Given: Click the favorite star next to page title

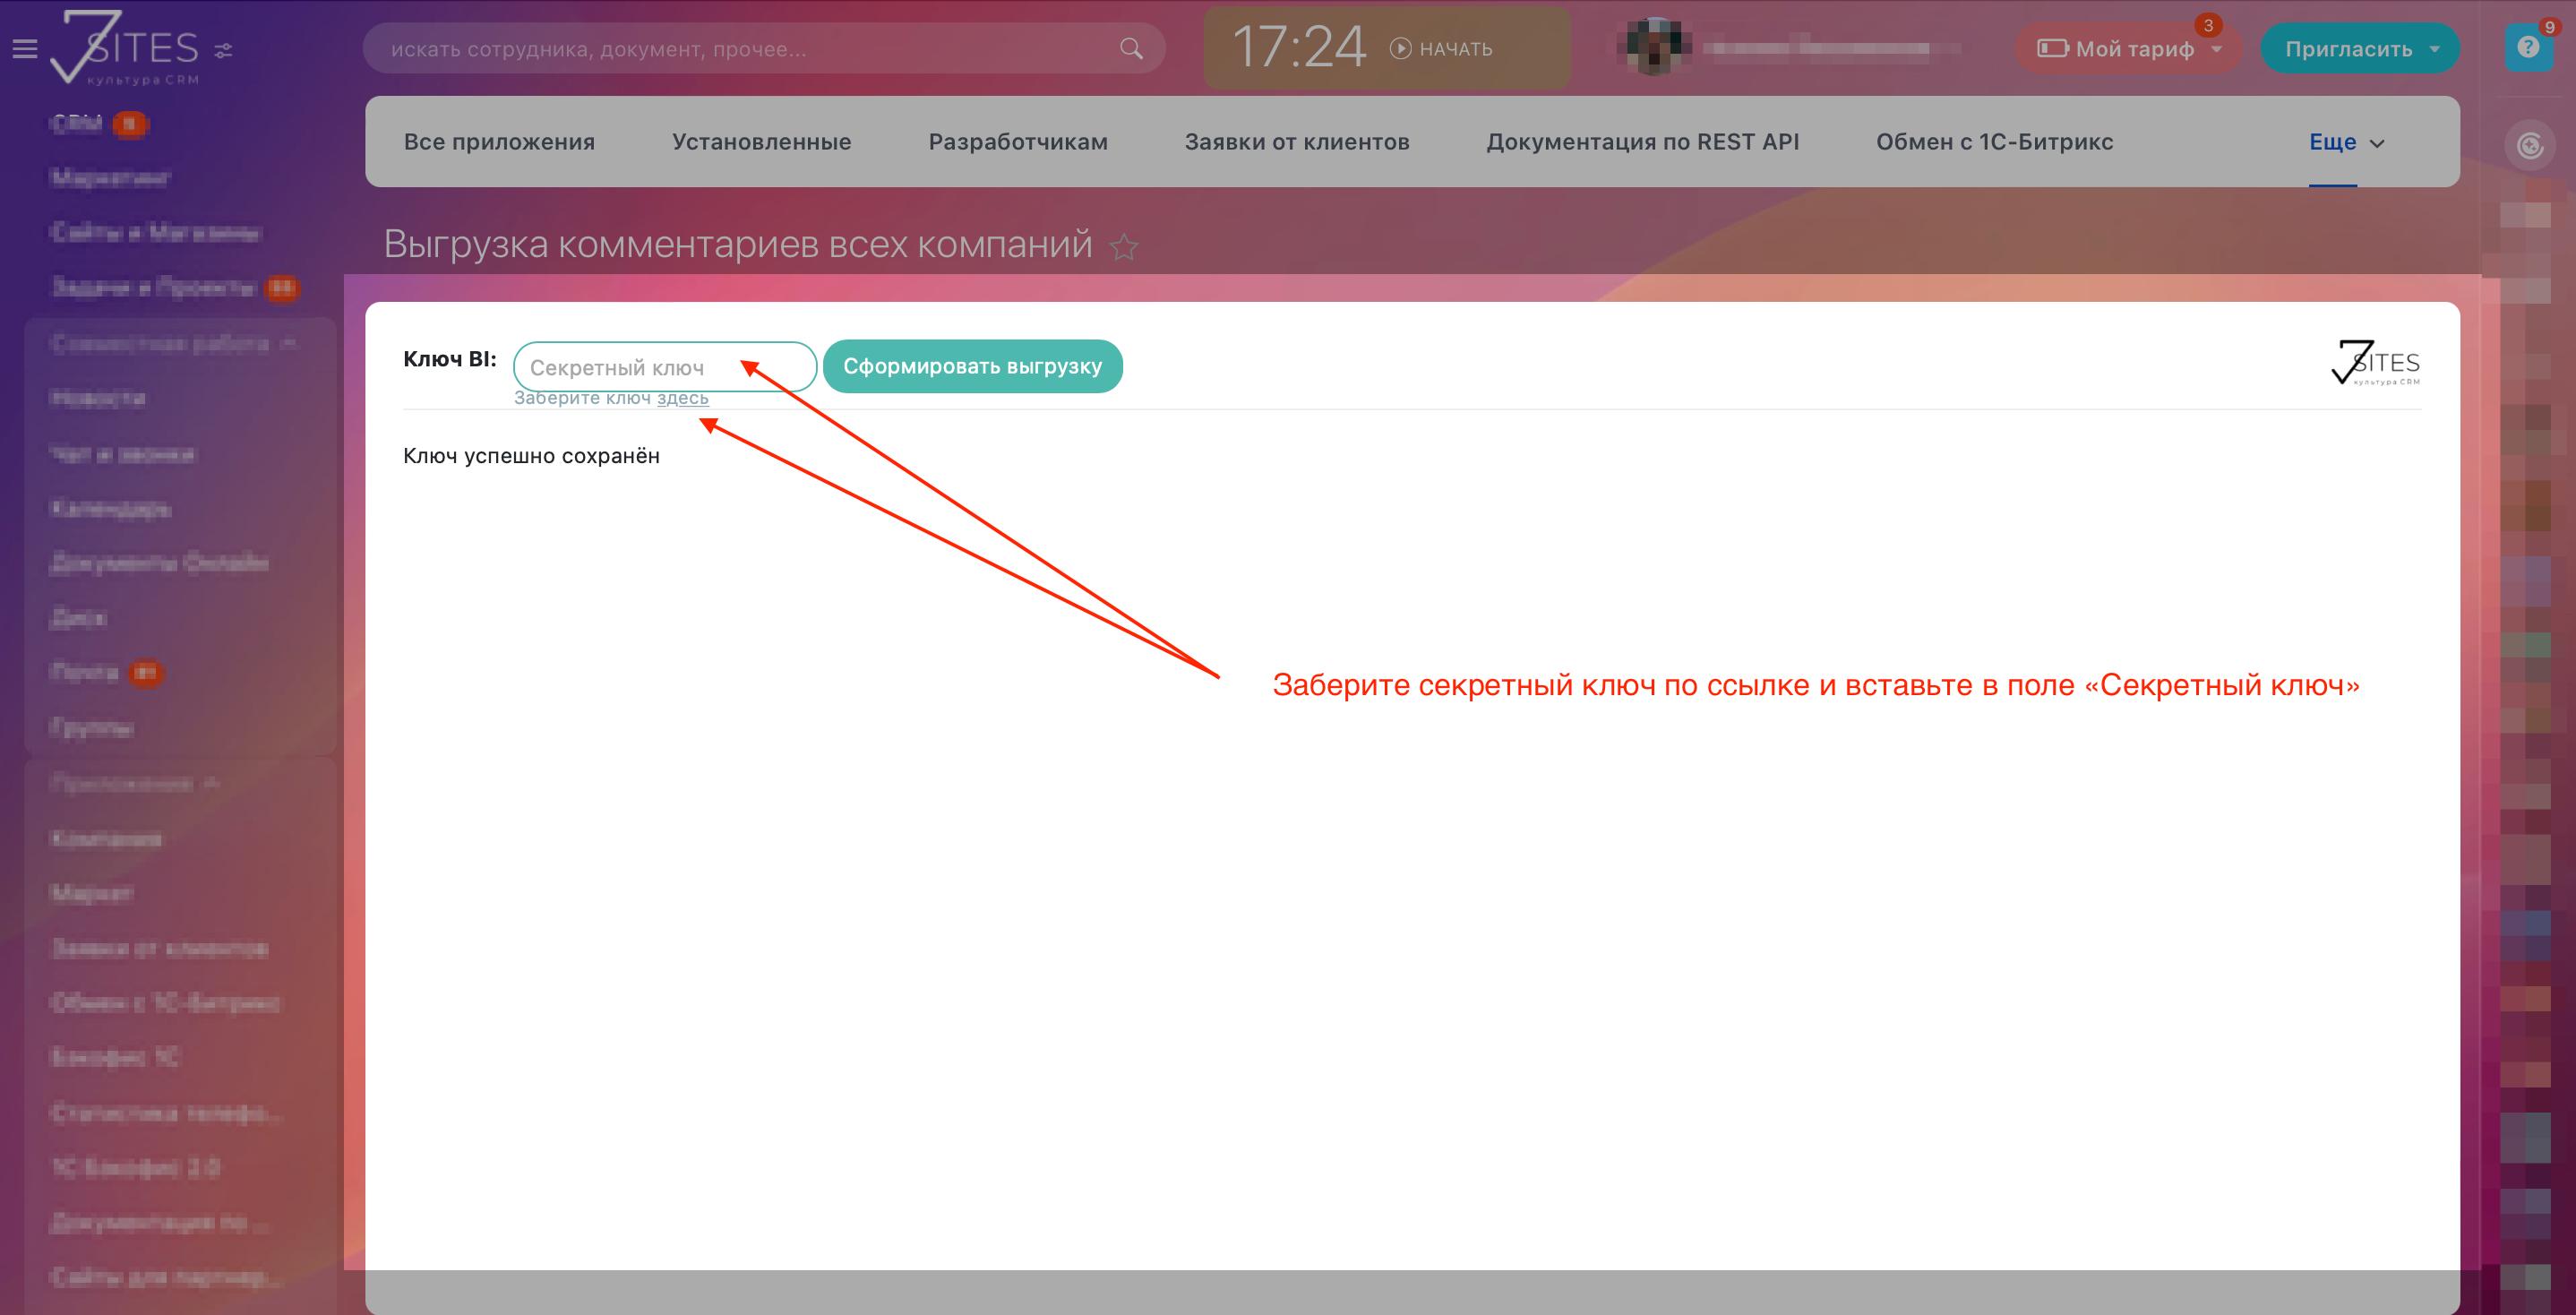Looking at the screenshot, I should point(1124,247).
